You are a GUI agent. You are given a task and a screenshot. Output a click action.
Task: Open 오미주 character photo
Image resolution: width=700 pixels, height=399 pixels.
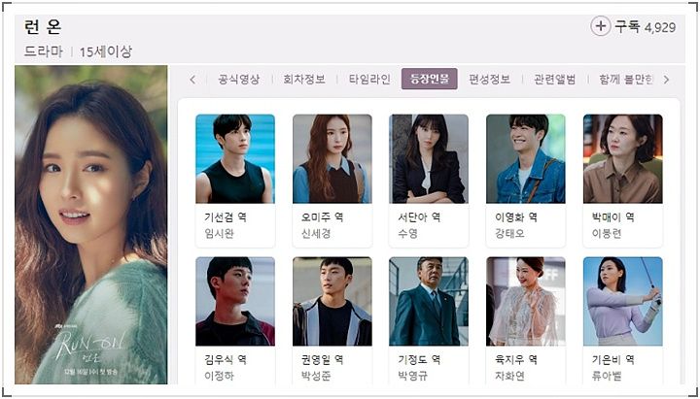pyautogui.click(x=332, y=158)
